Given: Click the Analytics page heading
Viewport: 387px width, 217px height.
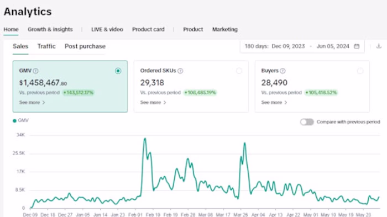Looking at the screenshot, I should 28,12.
